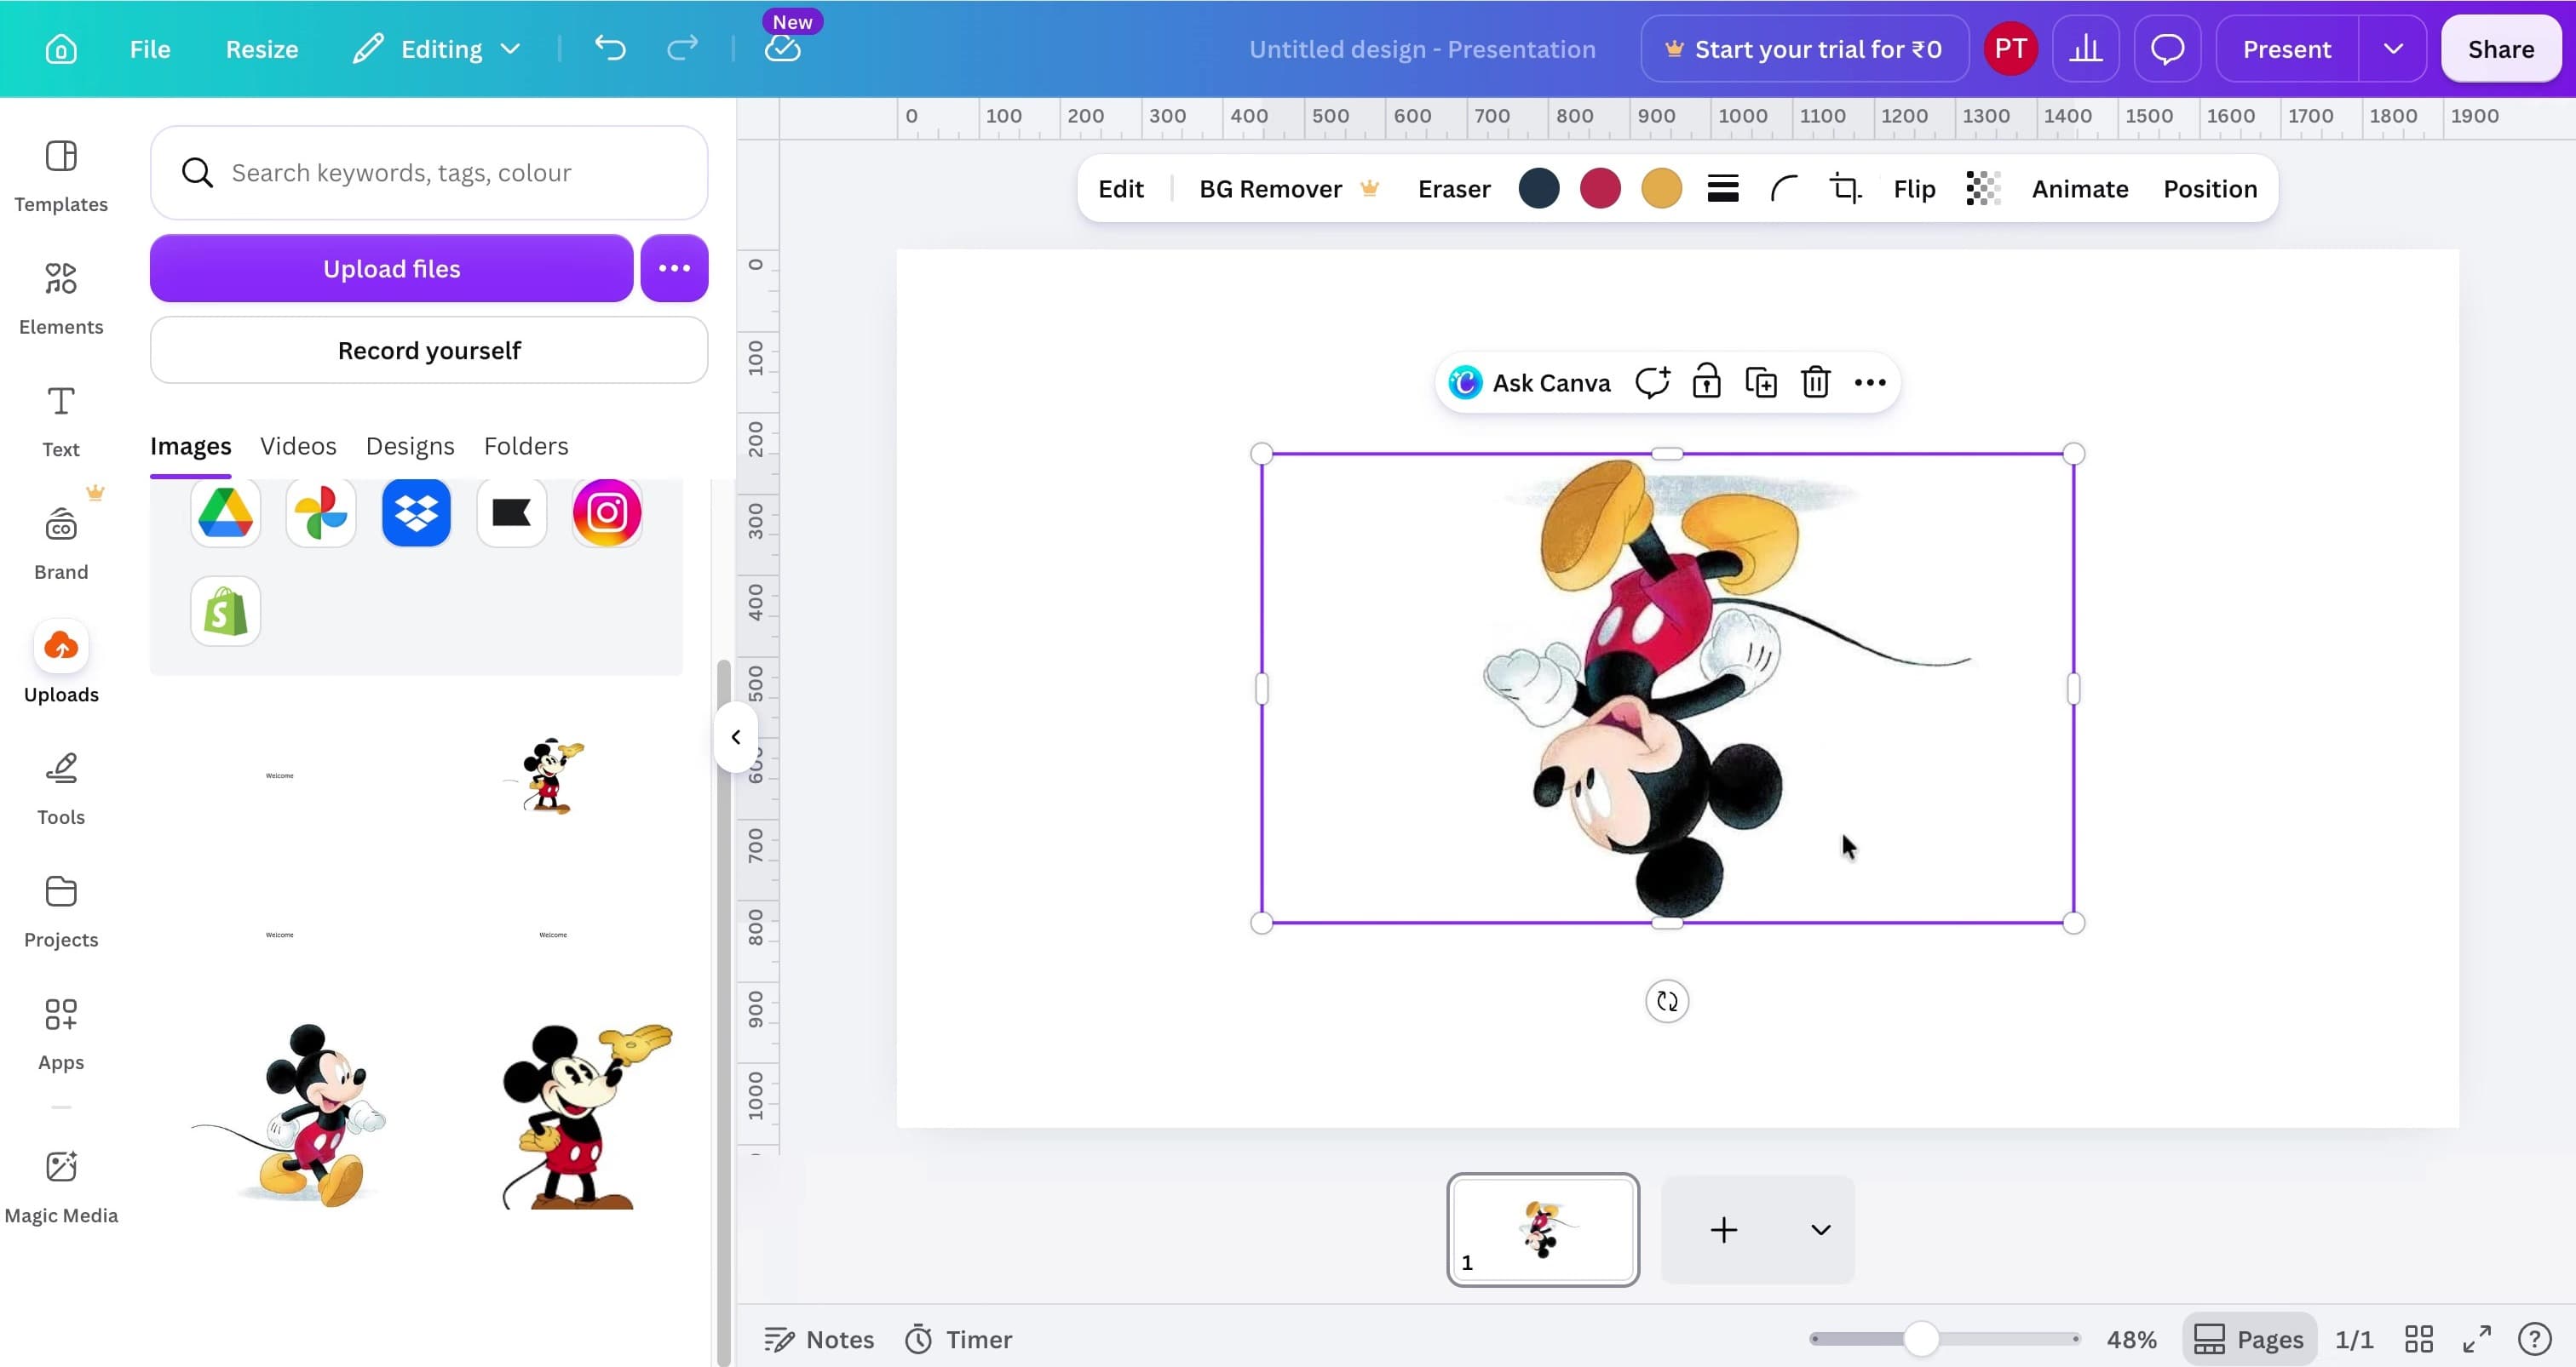Select the Crop tool
This screenshot has width=2576, height=1367.
[x=1845, y=188]
